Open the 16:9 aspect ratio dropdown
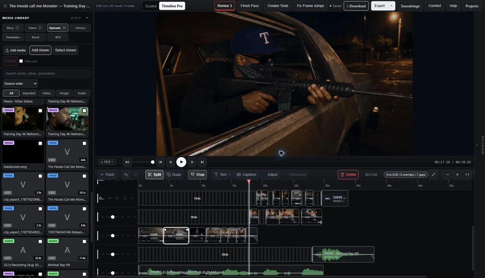Viewport: 485px width, 278px height. coord(107,162)
